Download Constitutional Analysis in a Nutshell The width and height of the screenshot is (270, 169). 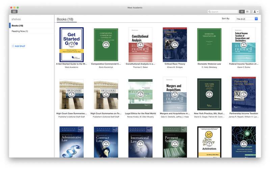pyautogui.click(x=140, y=45)
